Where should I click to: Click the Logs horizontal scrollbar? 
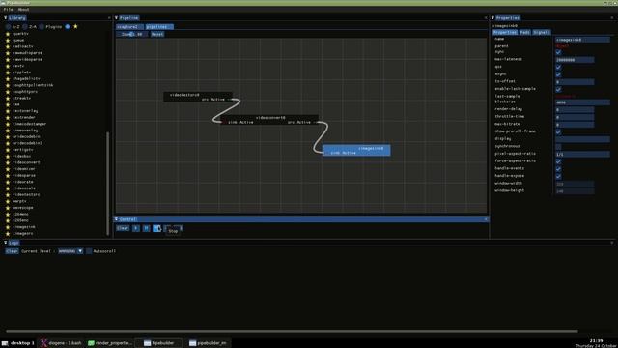point(292,331)
